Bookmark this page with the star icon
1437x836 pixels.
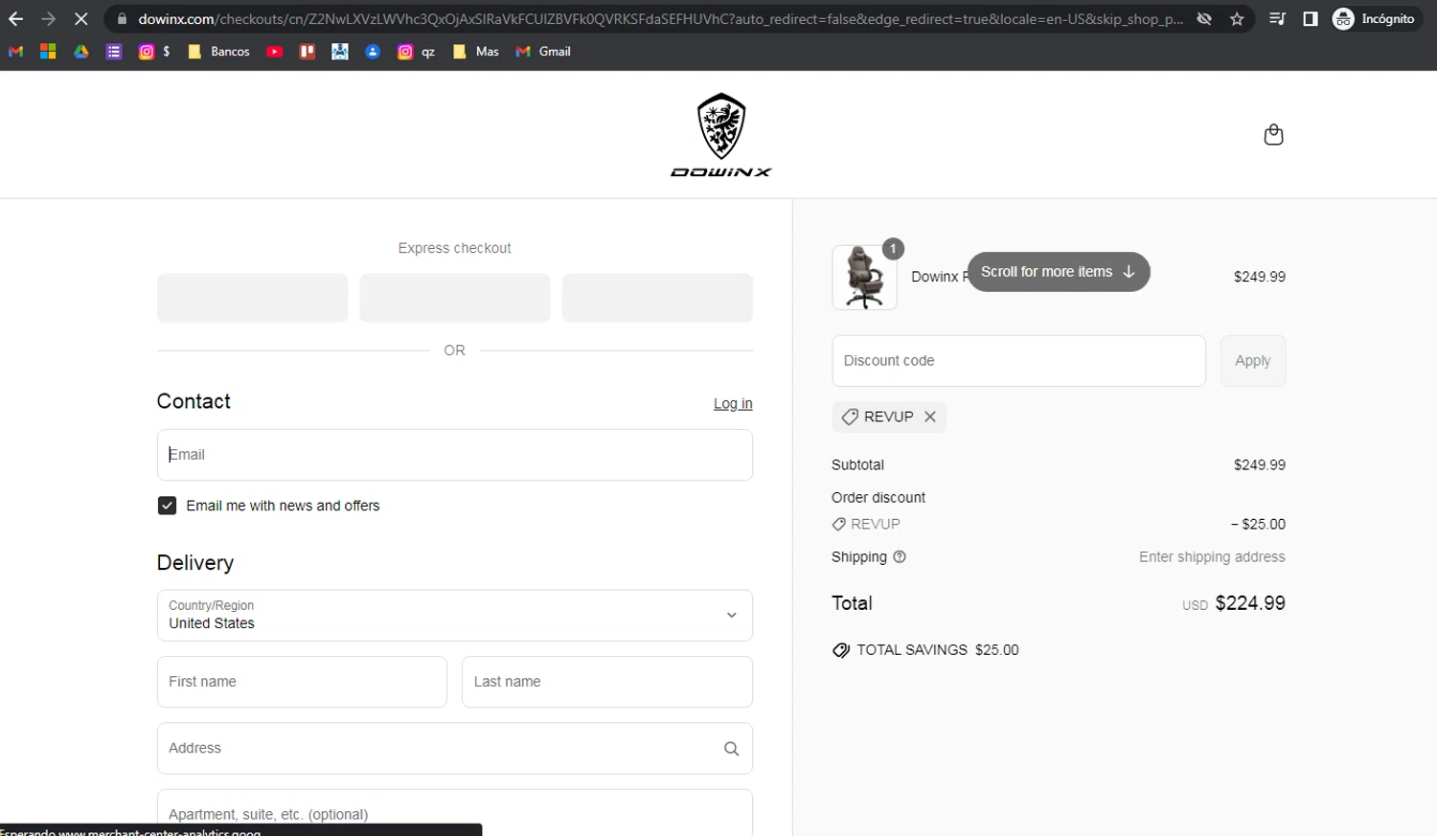(1237, 19)
